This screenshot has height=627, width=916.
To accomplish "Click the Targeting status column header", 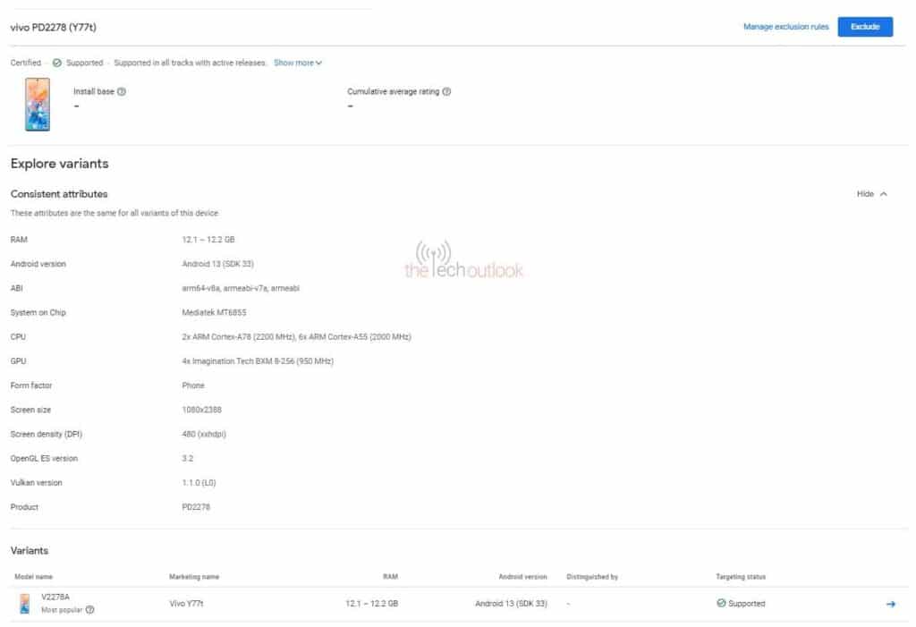I will tap(741, 577).
